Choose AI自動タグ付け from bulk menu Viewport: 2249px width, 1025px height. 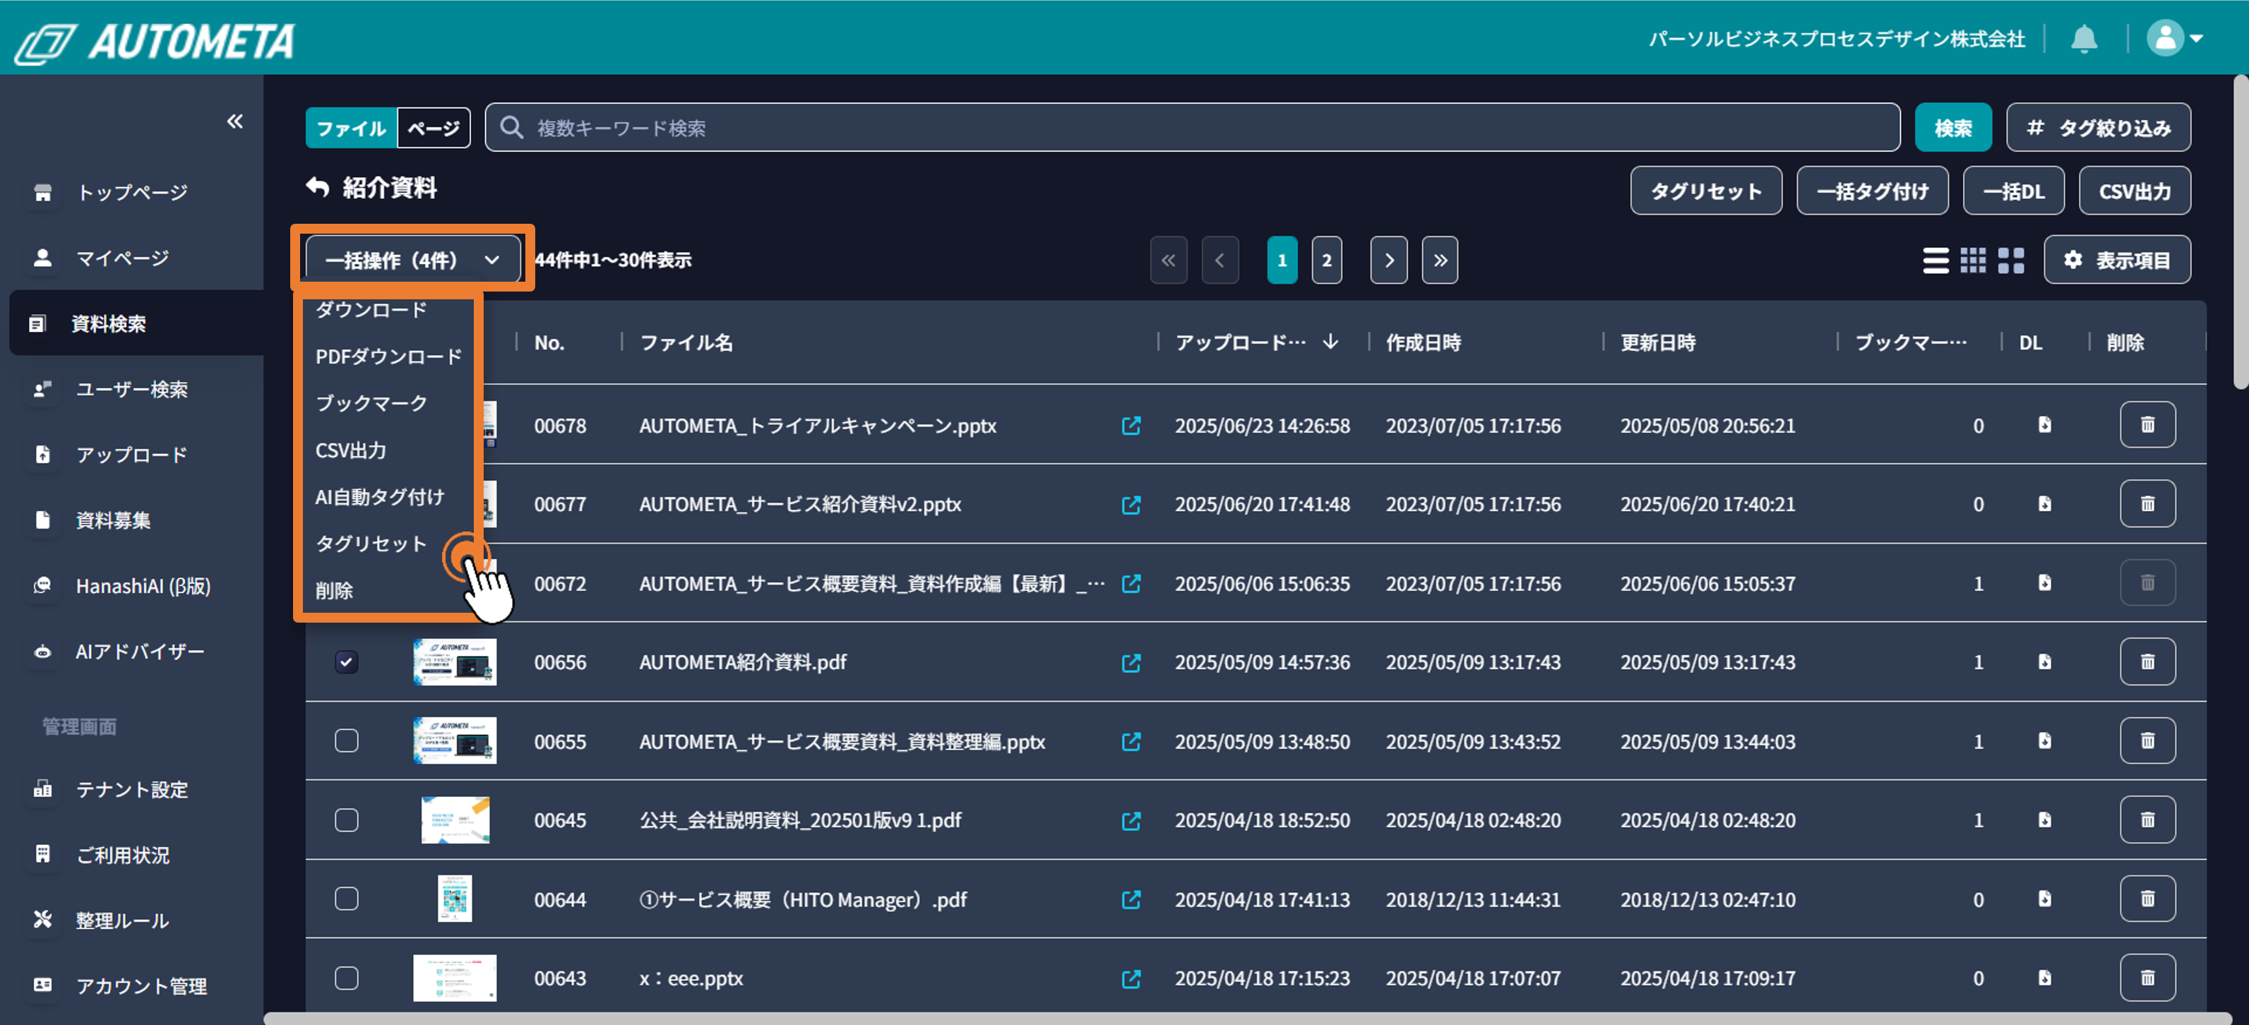click(x=380, y=497)
